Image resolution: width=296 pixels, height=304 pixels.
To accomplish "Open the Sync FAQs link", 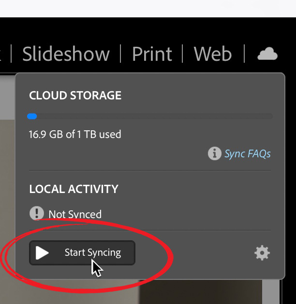I will click(x=248, y=154).
